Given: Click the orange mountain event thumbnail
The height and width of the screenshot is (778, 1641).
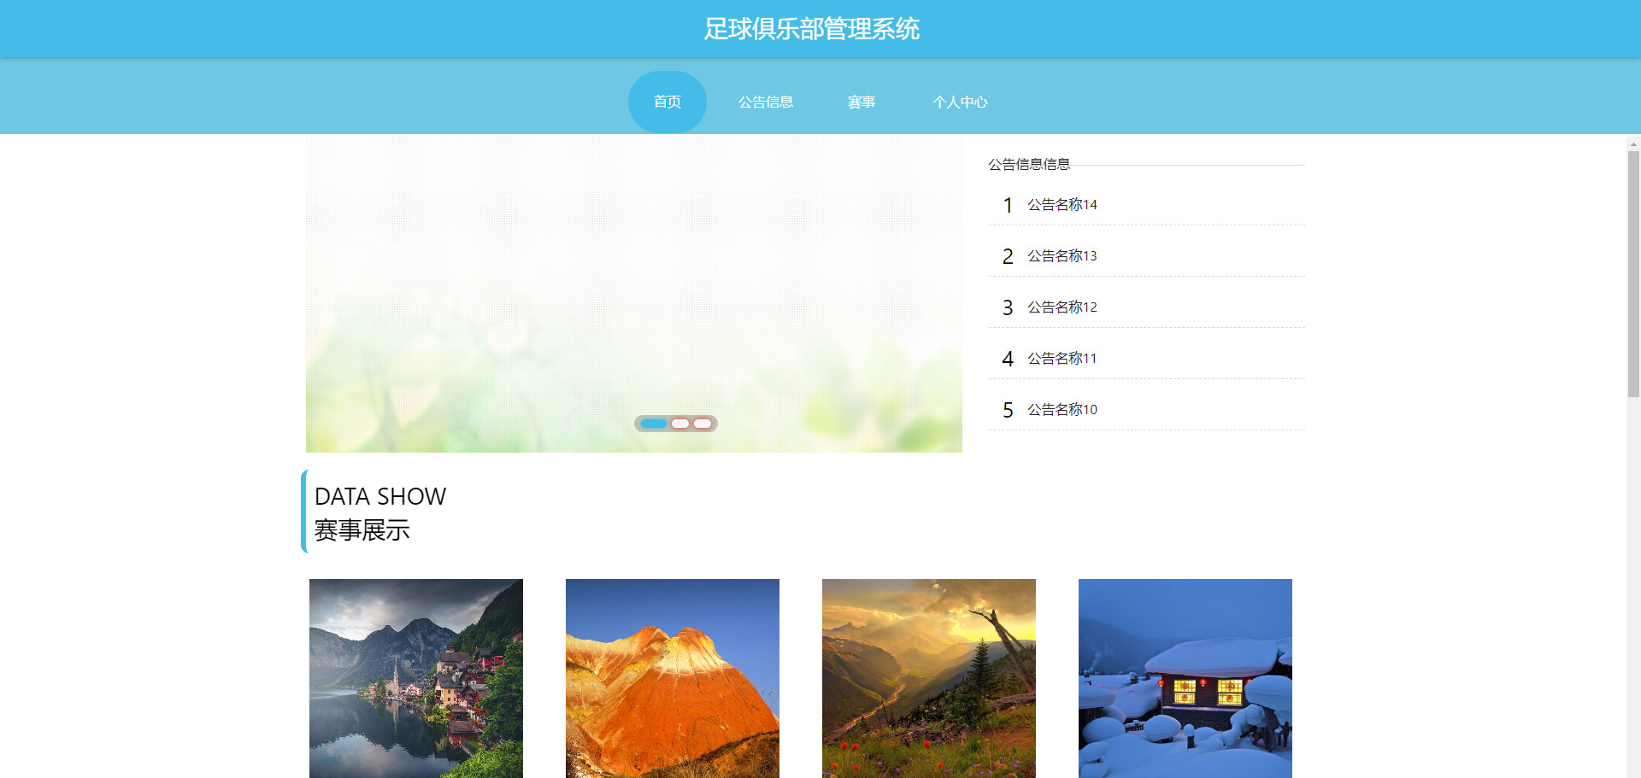Looking at the screenshot, I should click(673, 678).
